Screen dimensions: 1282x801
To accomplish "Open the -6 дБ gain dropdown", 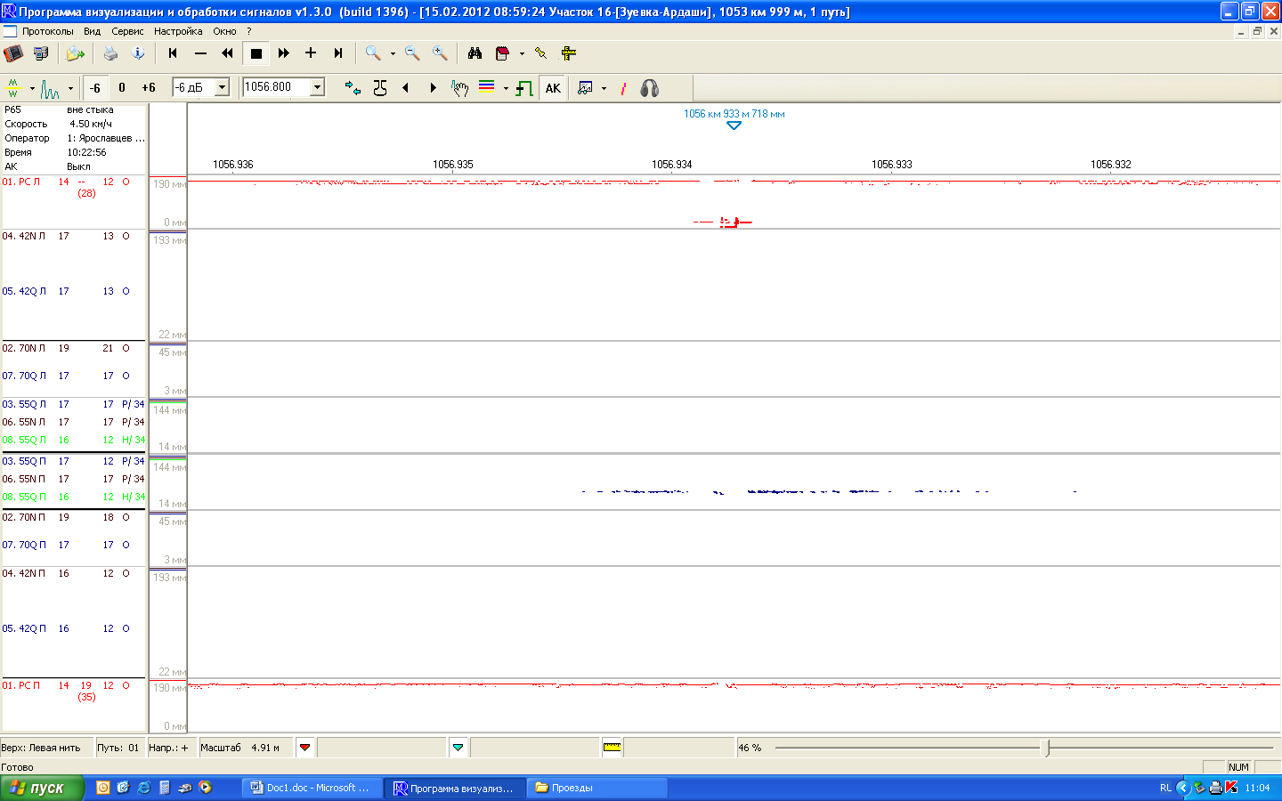I will tap(223, 87).
